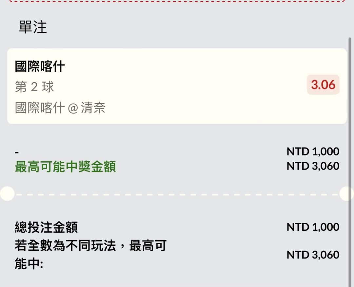Screen dimensions: 354x287
Task: Click the white dashed ticket divider line
Action: (x=177, y=194)
